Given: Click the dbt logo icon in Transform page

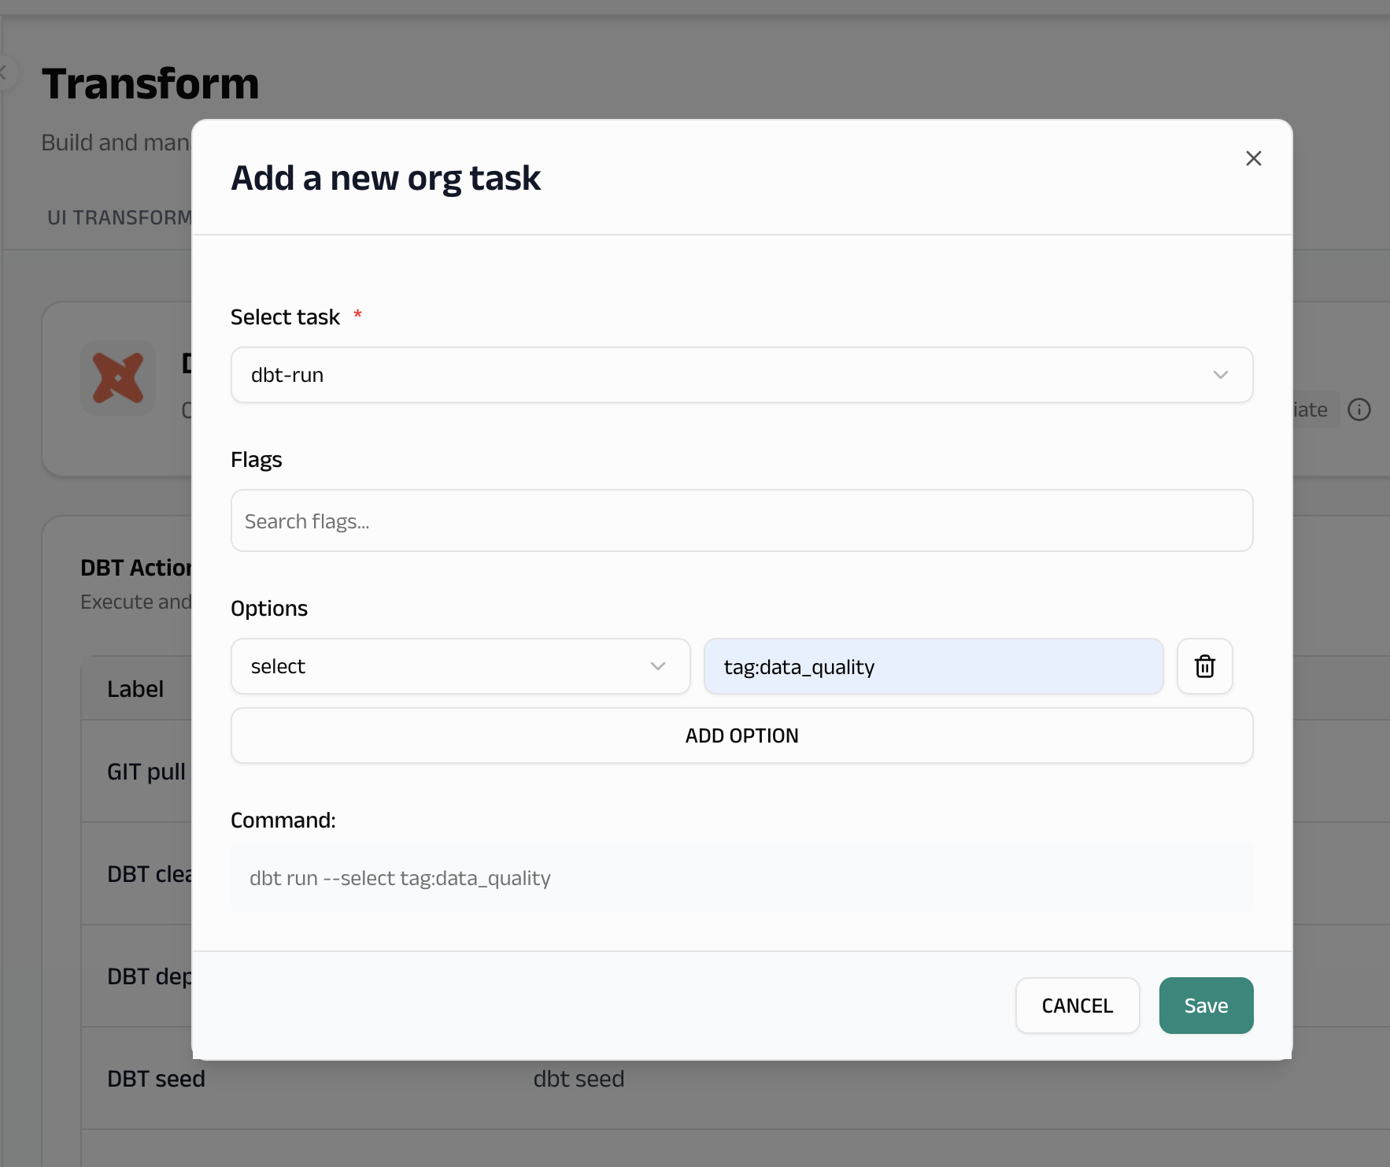Looking at the screenshot, I should click(x=118, y=378).
